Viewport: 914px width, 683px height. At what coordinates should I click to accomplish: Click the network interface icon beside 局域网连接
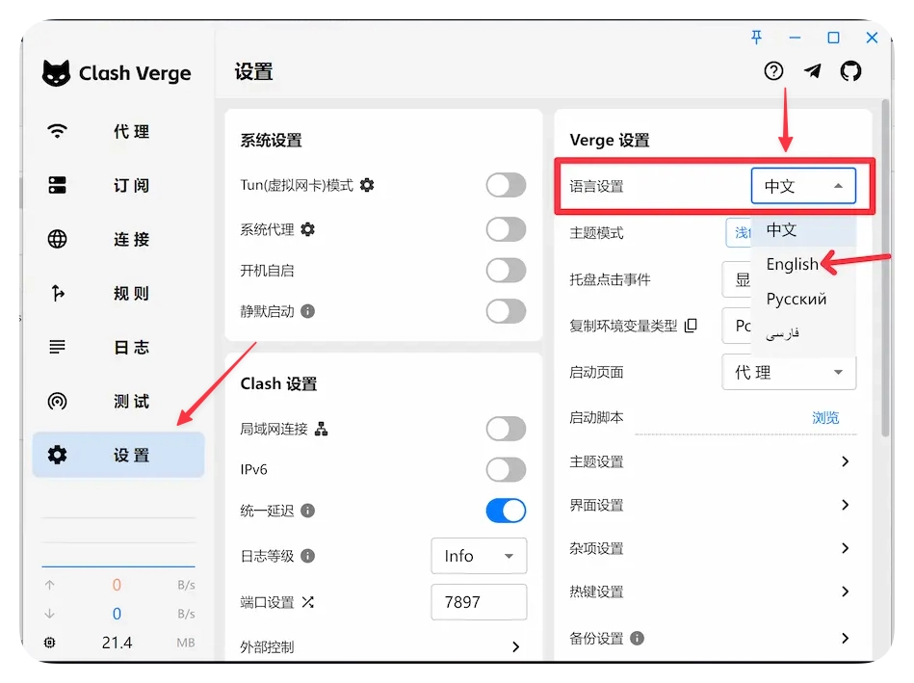click(x=322, y=429)
